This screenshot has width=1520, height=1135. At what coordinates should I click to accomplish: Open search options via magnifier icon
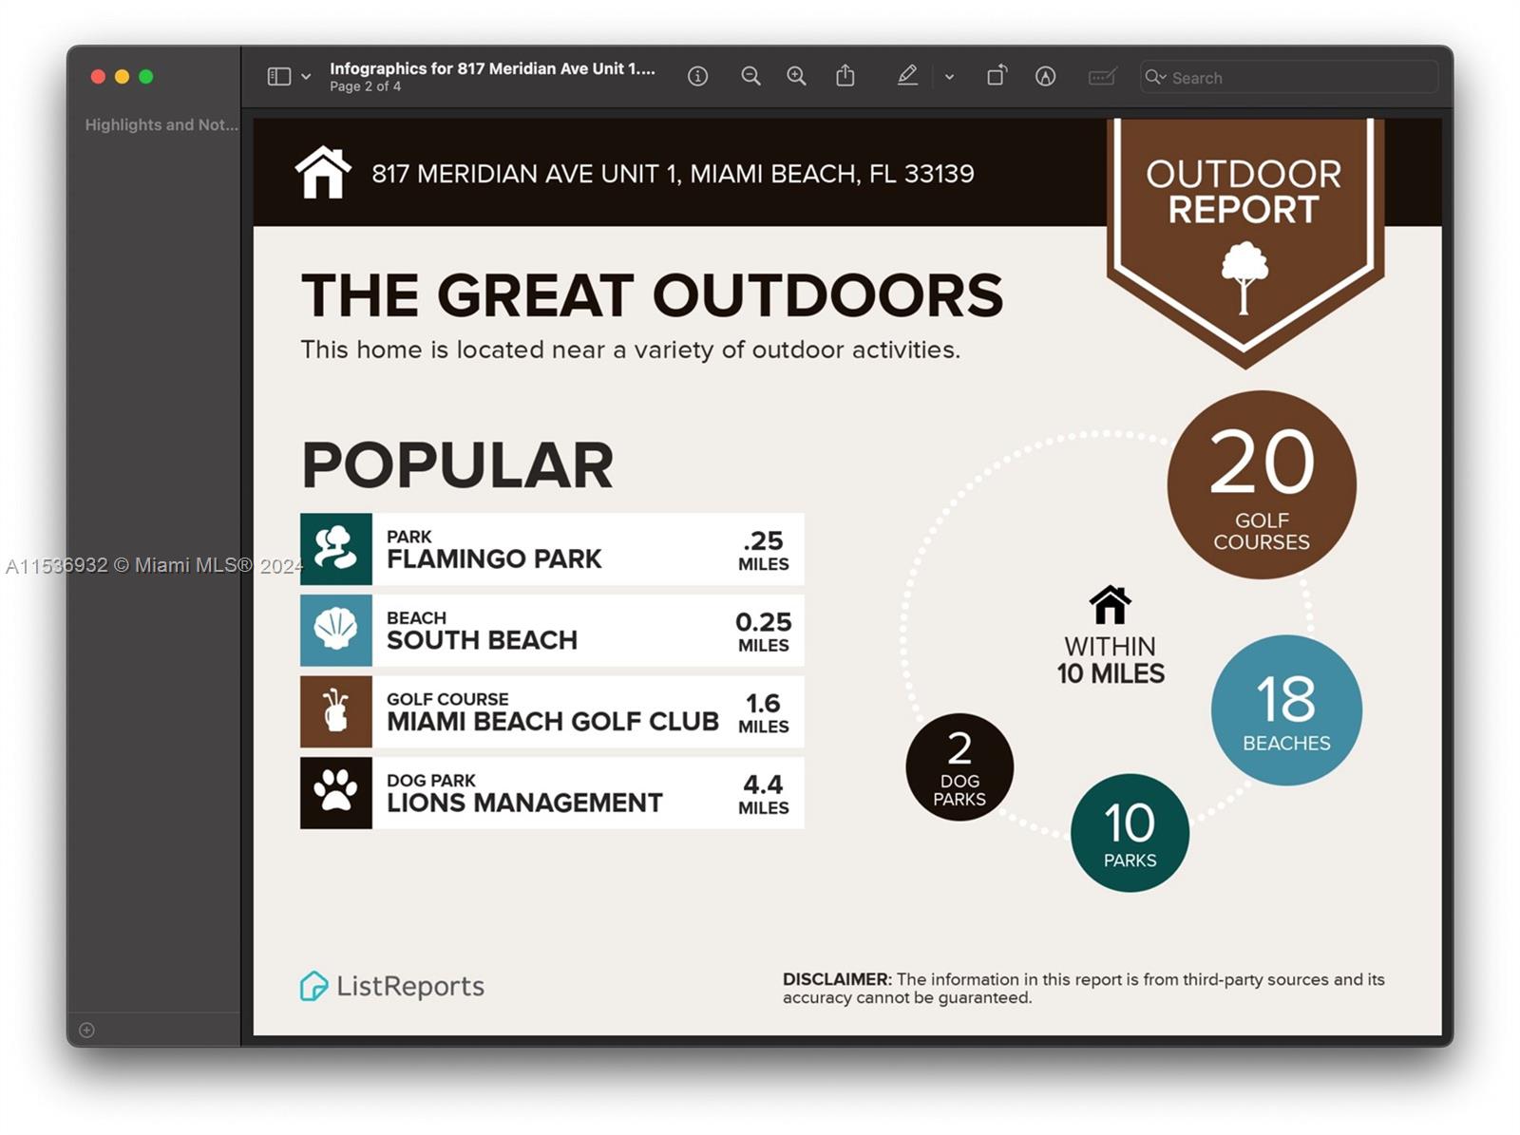coord(1155,77)
